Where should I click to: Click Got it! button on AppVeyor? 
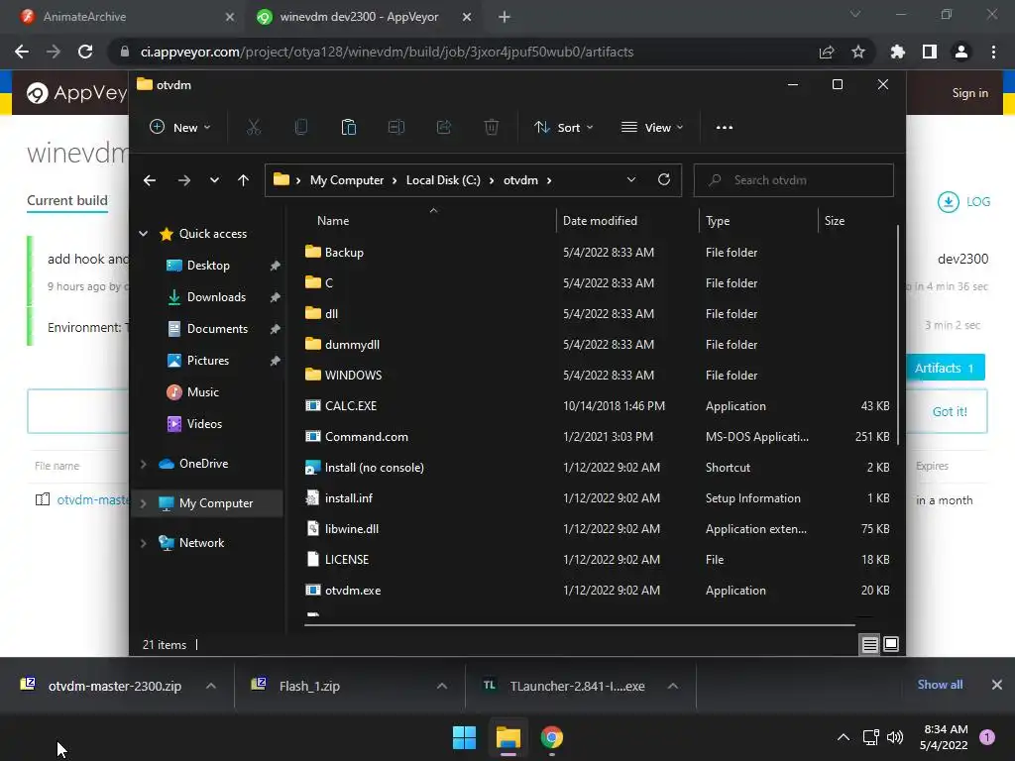tap(950, 411)
